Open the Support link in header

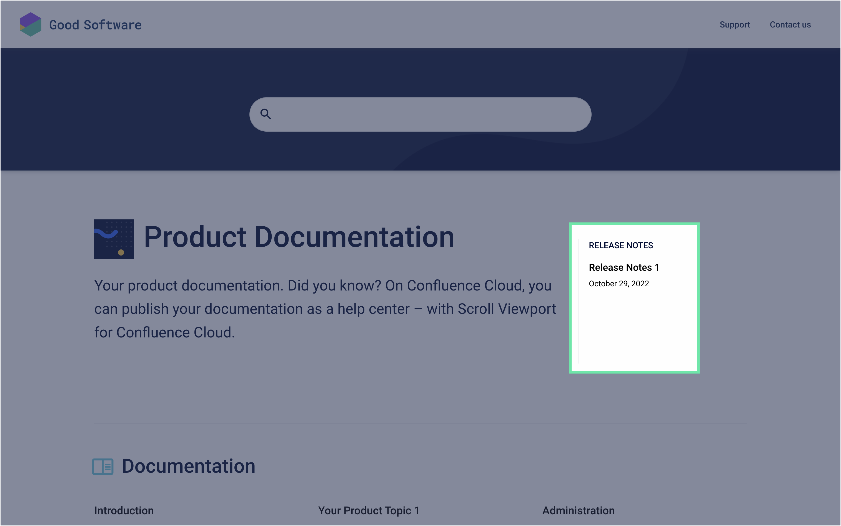pos(735,25)
